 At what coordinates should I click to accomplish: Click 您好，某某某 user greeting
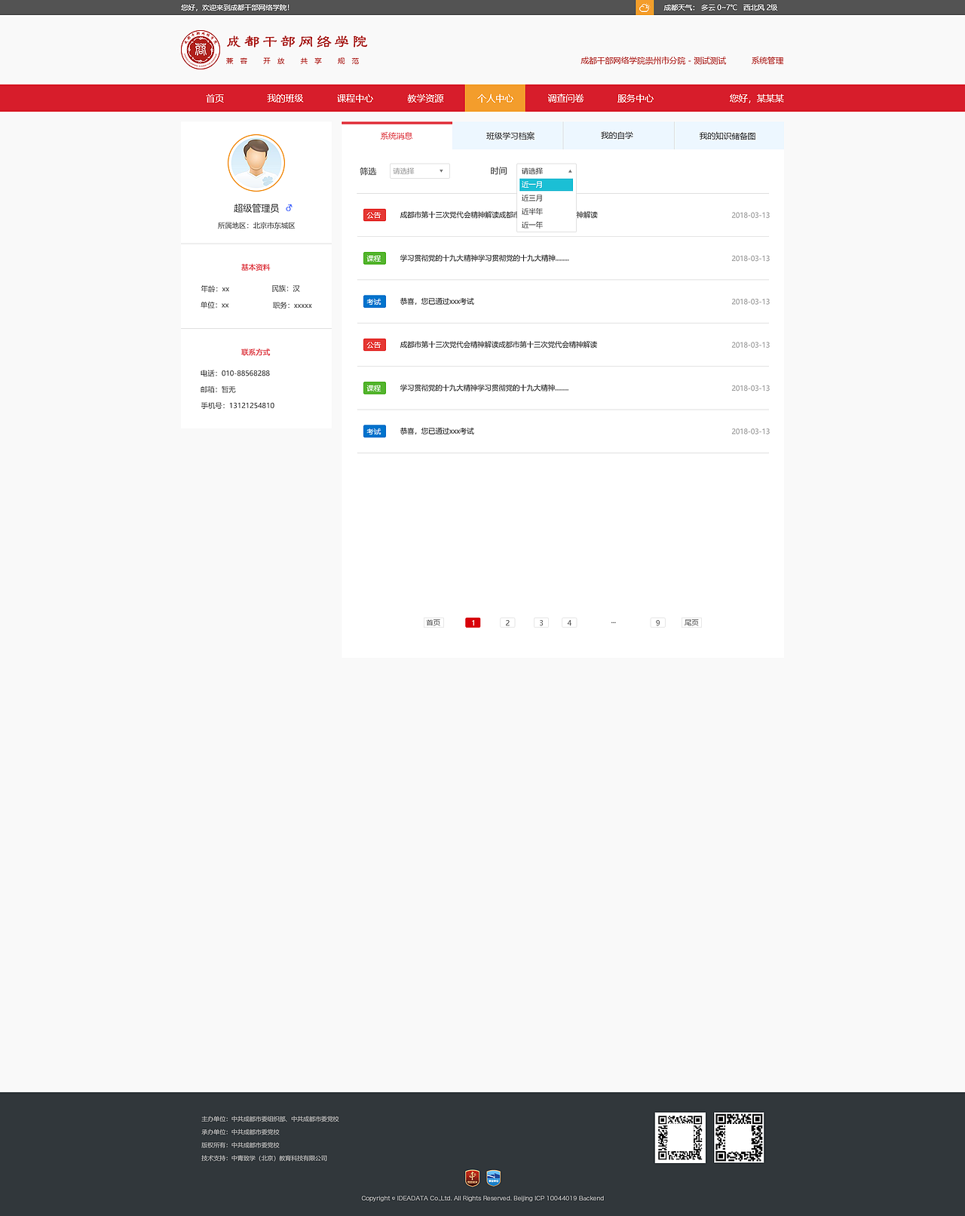(756, 98)
